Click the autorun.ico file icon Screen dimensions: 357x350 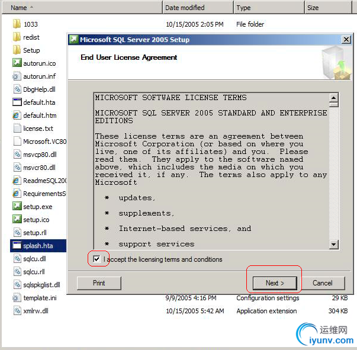[x=17, y=63]
